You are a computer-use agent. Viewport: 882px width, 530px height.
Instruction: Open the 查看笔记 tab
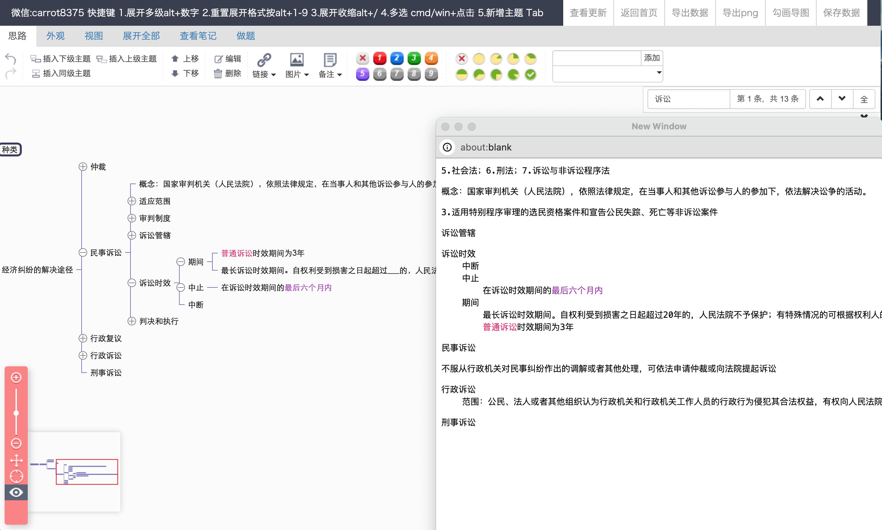(198, 36)
